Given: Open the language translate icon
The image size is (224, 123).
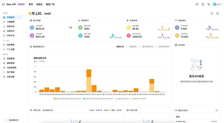Looking at the screenshot, I should pos(209,4).
